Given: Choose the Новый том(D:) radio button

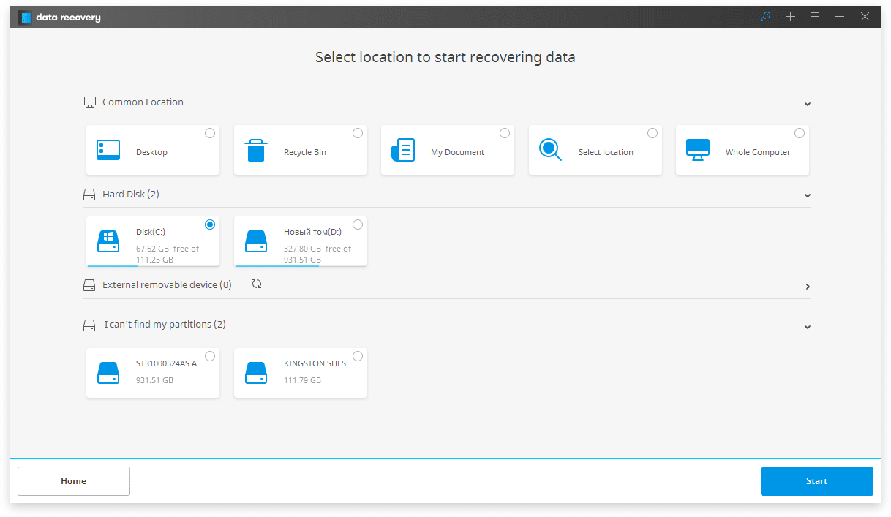Looking at the screenshot, I should click(x=358, y=224).
